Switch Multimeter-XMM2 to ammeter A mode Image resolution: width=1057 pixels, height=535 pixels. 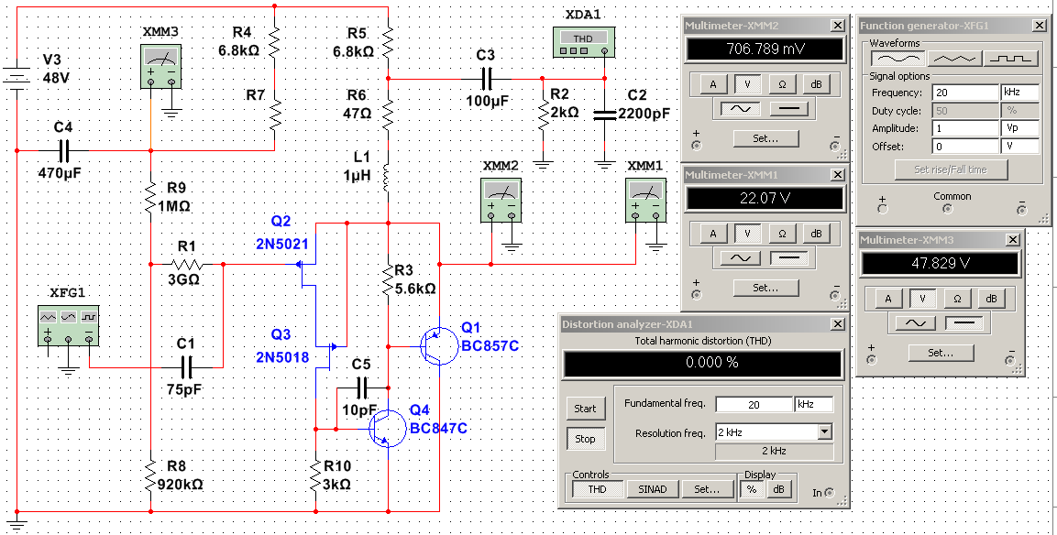click(713, 84)
